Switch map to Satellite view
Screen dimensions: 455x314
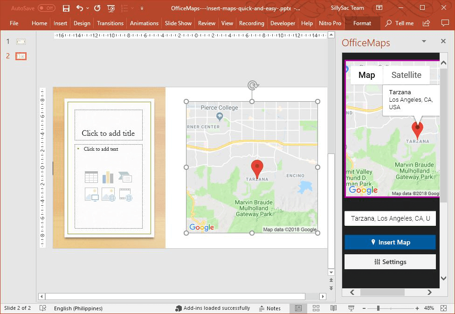click(x=406, y=75)
